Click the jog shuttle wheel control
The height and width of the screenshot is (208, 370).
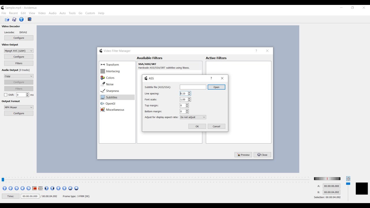[327, 179]
